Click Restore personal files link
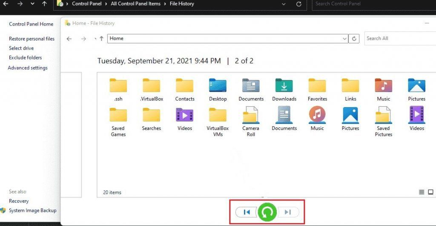 click(x=32, y=39)
